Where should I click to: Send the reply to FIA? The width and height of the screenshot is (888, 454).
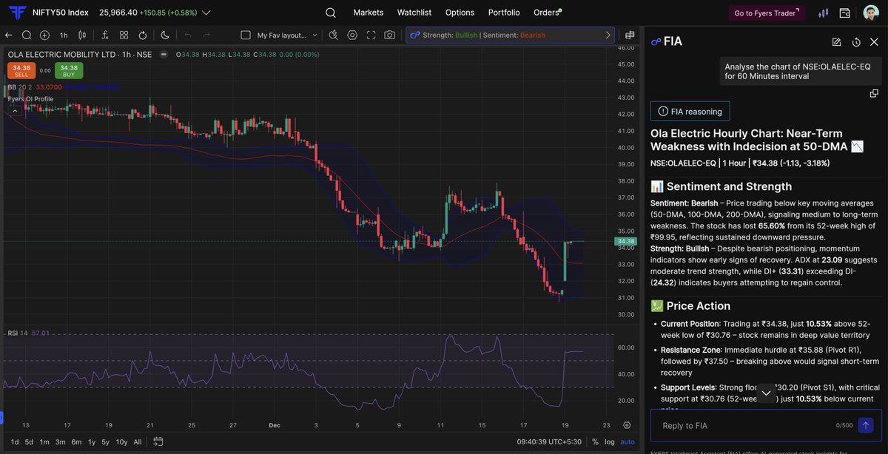[867, 425]
